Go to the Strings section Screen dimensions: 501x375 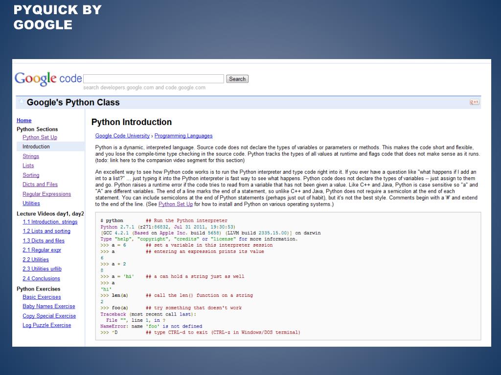[x=31, y=156]
